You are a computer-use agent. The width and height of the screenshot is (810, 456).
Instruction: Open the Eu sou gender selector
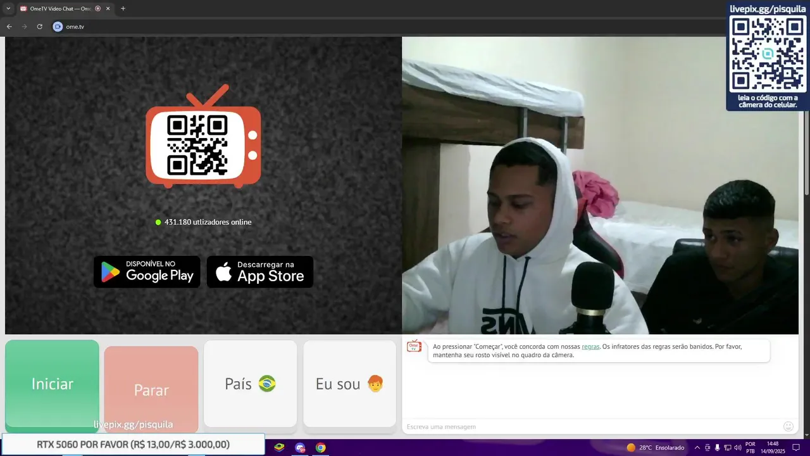[349, 384]
